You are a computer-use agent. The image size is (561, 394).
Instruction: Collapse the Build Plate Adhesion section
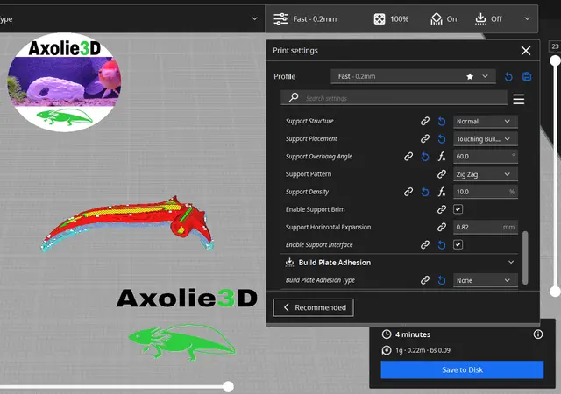(510, 262)
